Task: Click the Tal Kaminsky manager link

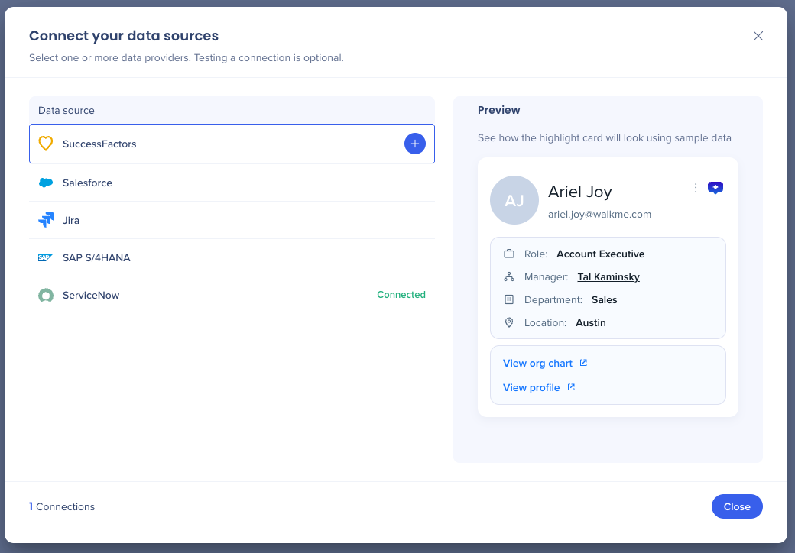Action: (608, 277)
